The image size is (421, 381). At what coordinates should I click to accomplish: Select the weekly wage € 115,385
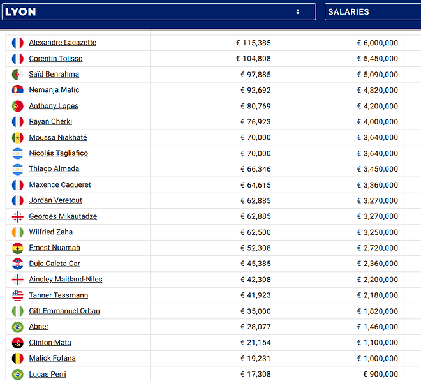tap(253, 43)
